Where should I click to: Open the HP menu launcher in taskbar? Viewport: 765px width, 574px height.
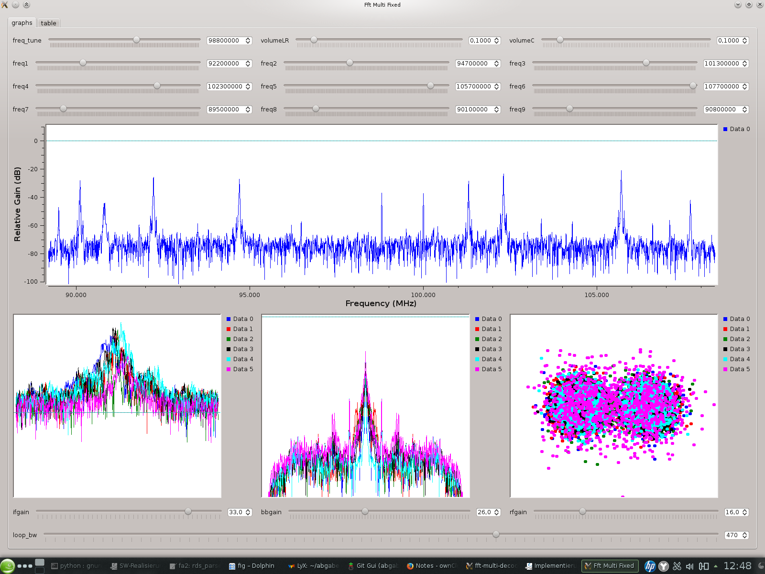click(649, 565)
